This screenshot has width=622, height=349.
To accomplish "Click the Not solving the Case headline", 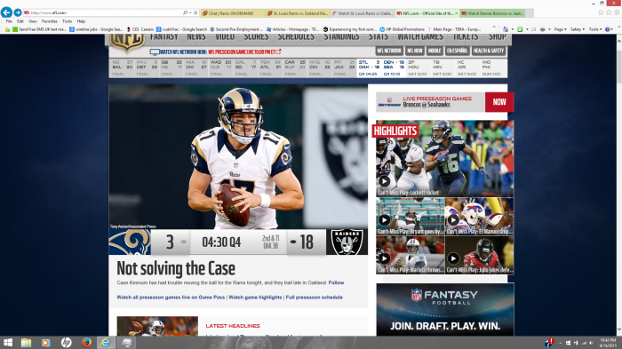I will 176,268.
